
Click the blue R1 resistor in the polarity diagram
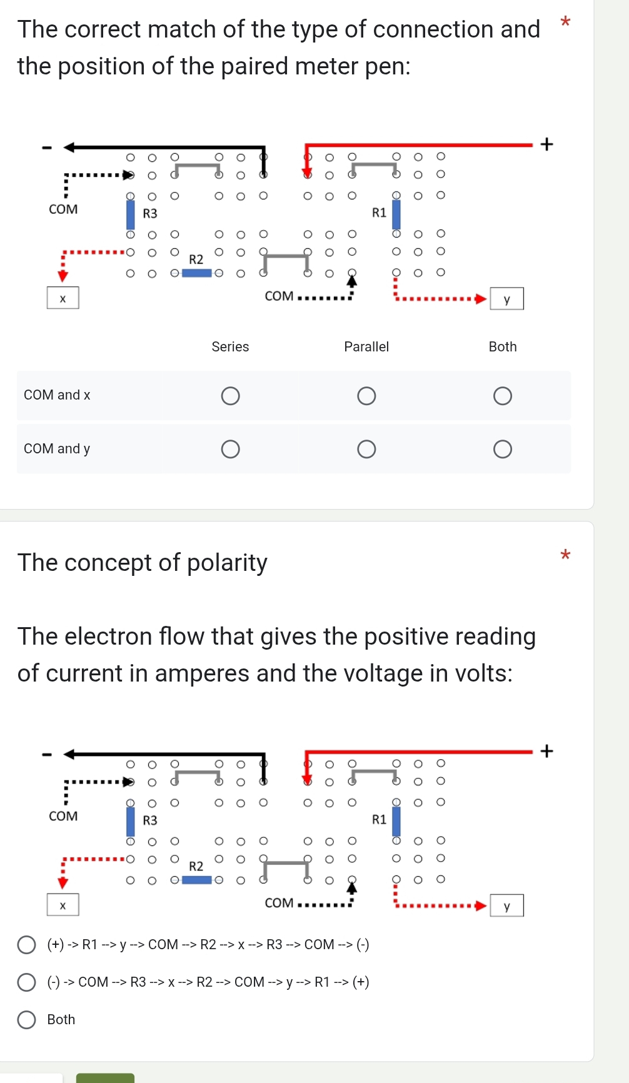(396, 821)
